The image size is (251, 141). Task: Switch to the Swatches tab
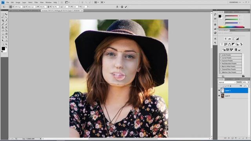[229, 12]
